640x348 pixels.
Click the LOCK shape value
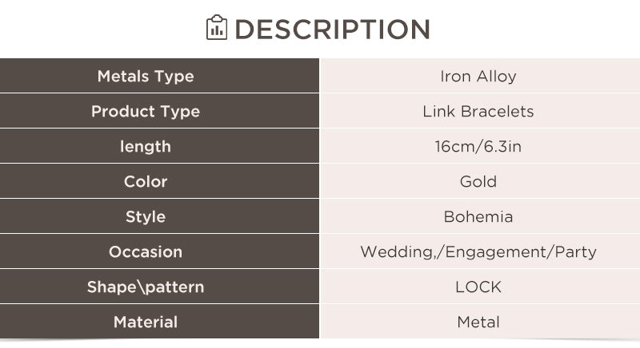[x=478, y=287]
